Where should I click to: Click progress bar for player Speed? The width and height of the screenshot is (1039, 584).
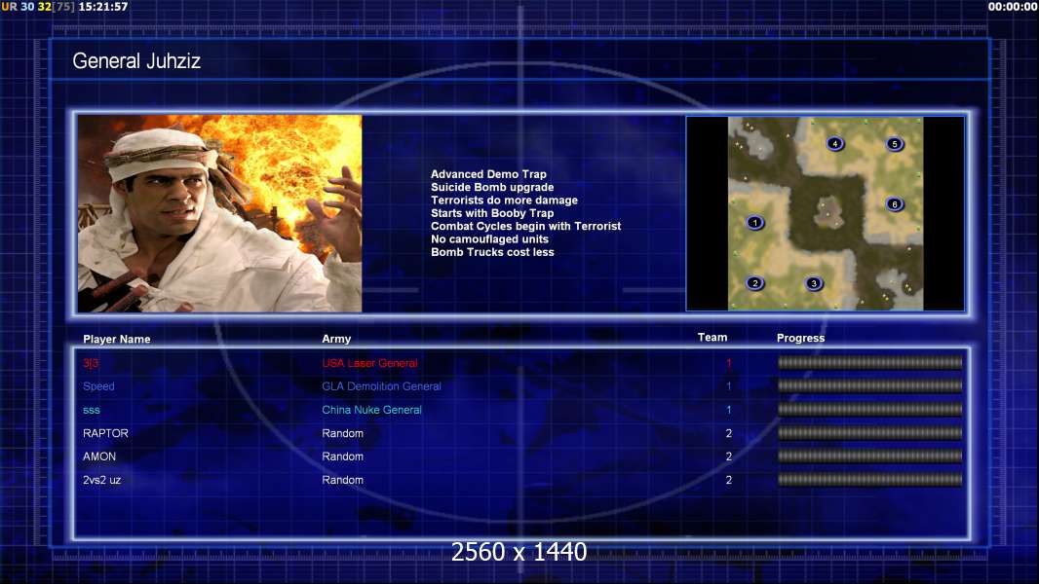pyautogui.click(x=869, y=385)
